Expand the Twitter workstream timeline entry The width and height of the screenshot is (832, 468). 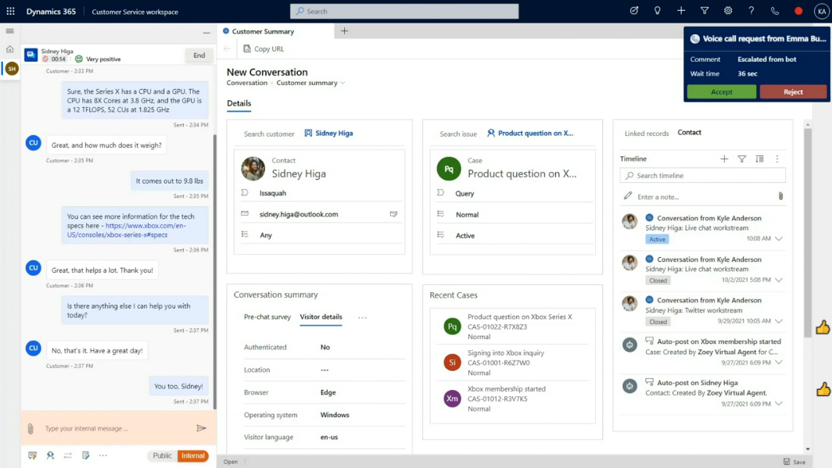click(779, 321)
